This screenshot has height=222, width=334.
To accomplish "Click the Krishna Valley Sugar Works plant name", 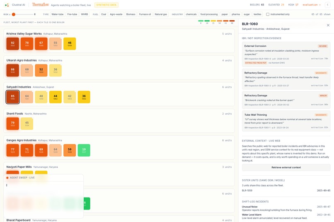I will tap(24, 33).
